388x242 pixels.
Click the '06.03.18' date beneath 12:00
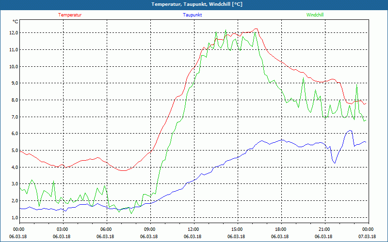coord(193,237)
